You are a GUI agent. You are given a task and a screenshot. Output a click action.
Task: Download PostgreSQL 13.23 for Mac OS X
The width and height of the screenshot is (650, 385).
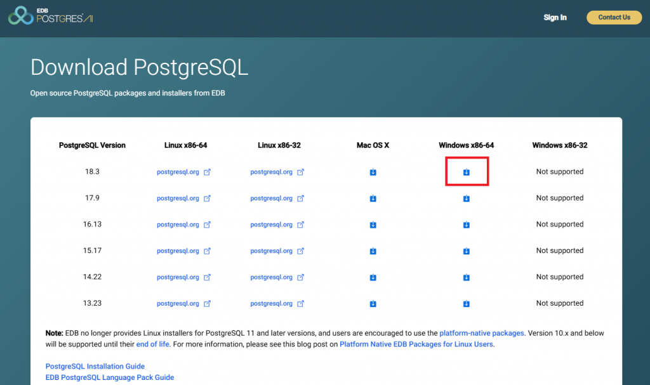(373, 304)
